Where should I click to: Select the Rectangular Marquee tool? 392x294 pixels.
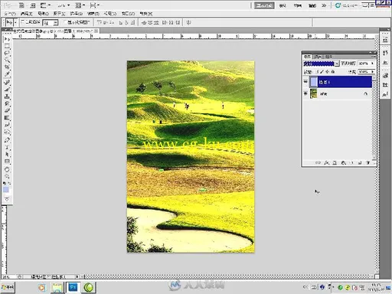click(7, 46)
